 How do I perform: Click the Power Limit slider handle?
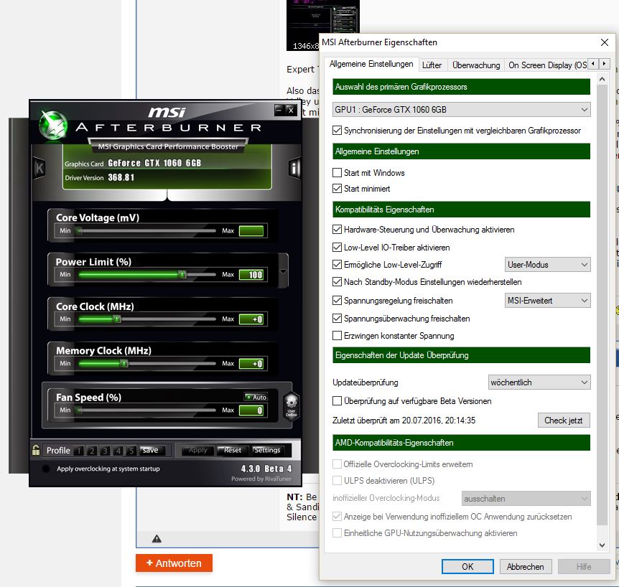(182, 274)
